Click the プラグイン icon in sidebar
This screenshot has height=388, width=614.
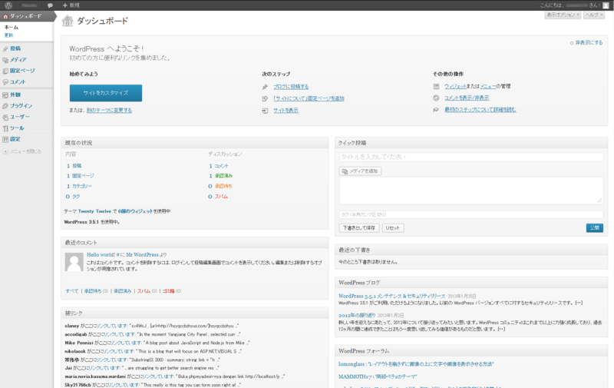5,106
